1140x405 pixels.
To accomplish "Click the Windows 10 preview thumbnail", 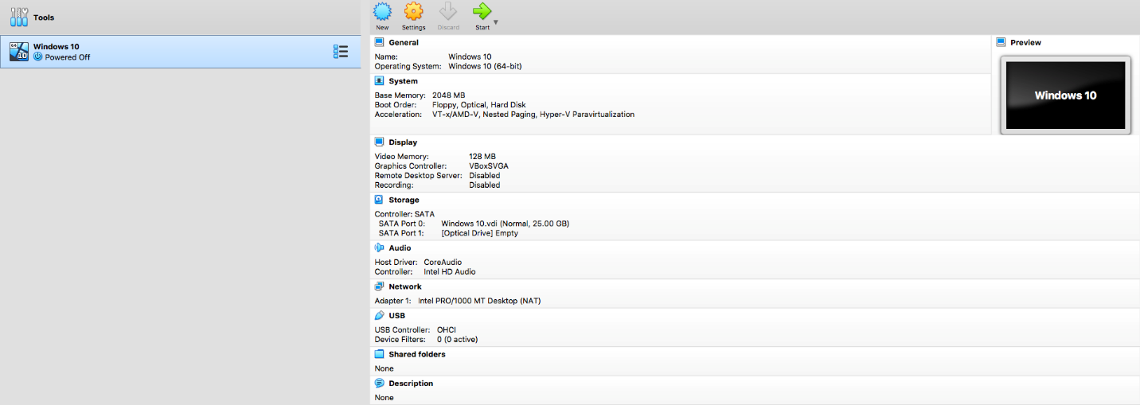I will (x=1065, y=95).
